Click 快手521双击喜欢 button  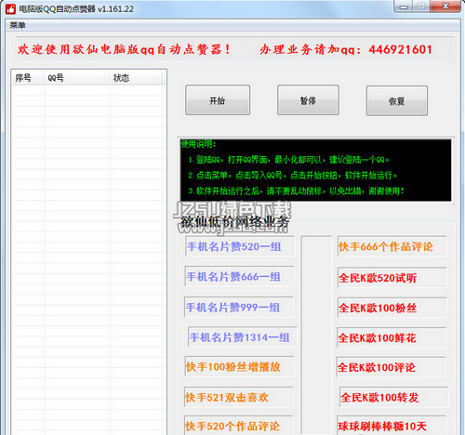[239, 397]
